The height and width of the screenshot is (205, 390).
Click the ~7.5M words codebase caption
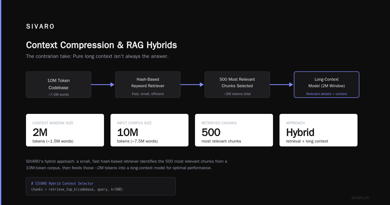click(58, 94)
